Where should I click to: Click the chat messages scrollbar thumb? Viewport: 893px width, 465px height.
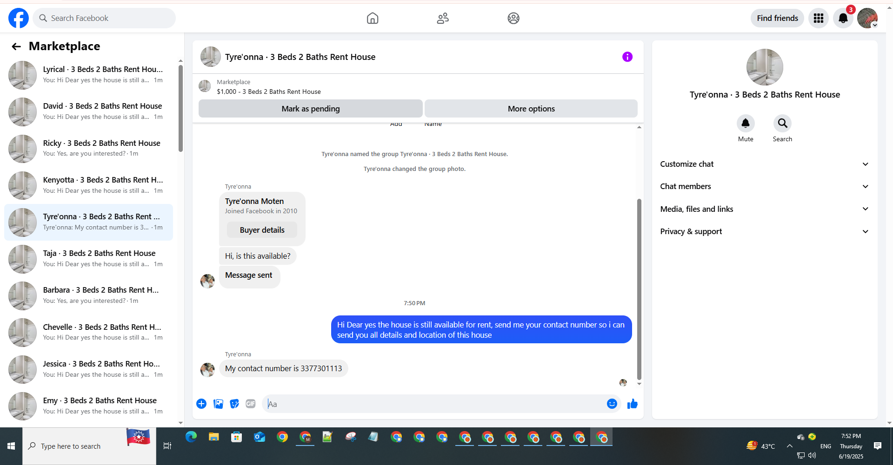point(639,289)
